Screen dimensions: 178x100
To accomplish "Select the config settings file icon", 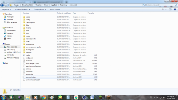I will point(24,55).
